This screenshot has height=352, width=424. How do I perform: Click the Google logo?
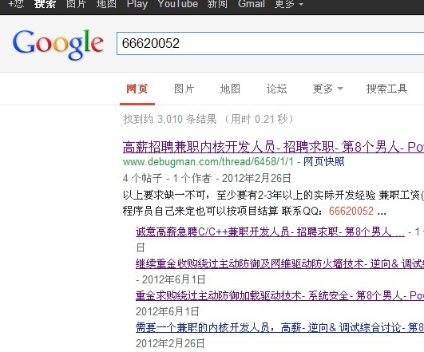57,45
